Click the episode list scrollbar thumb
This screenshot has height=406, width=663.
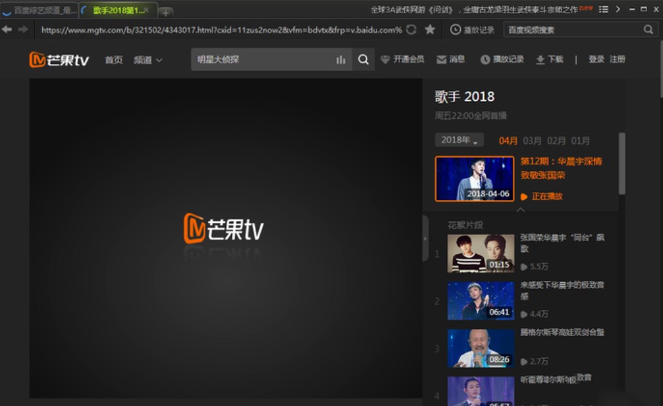621,164
